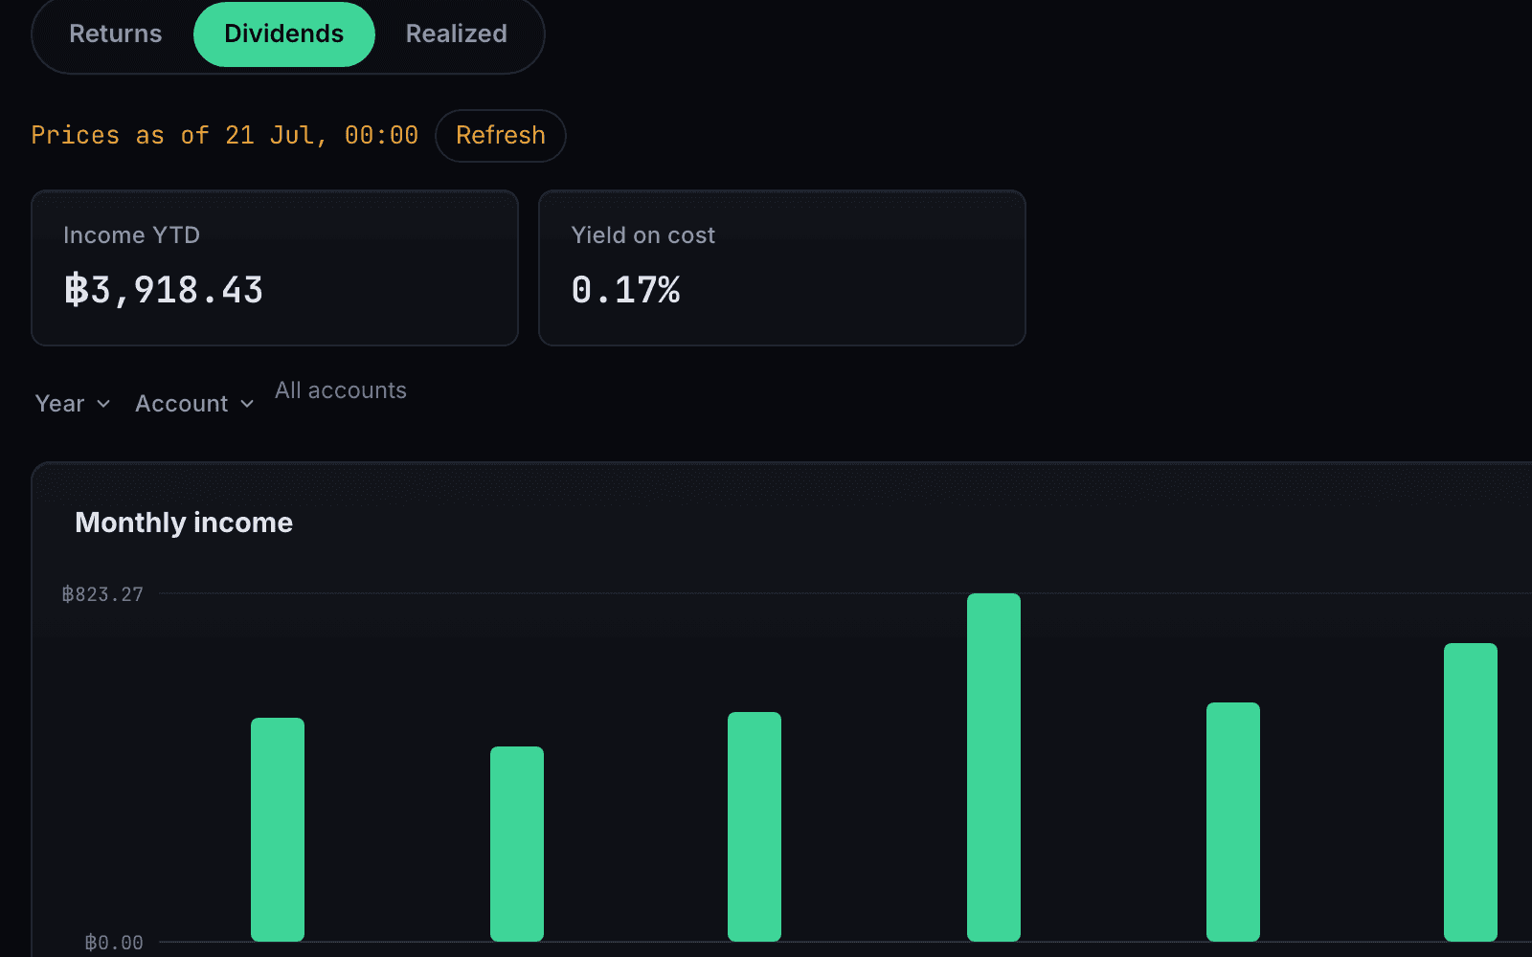
Task: Click the Monthly income chart title
Action: click(x=184, y=523)
